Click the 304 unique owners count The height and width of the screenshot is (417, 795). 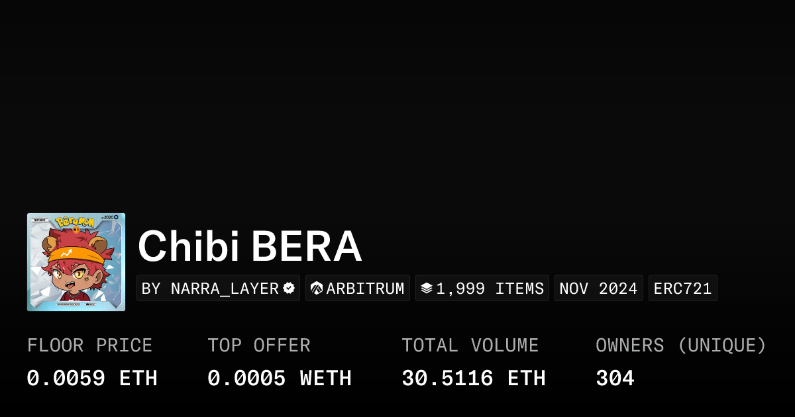615,378
